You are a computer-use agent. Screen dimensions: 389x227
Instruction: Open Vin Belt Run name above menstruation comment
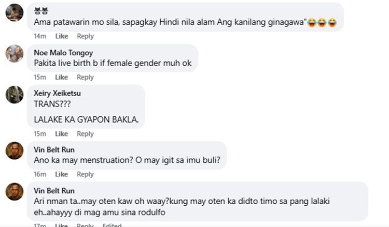pos(54,149)
